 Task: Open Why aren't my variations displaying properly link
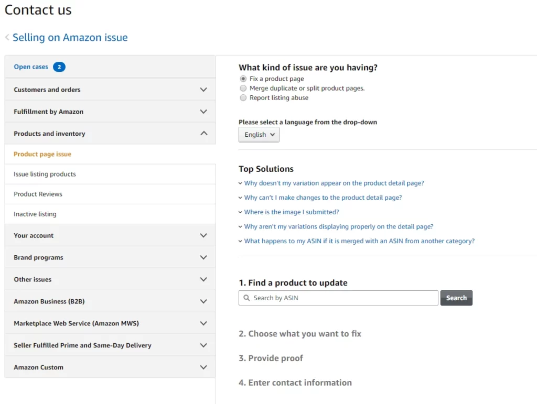click(x=339, y=226)
